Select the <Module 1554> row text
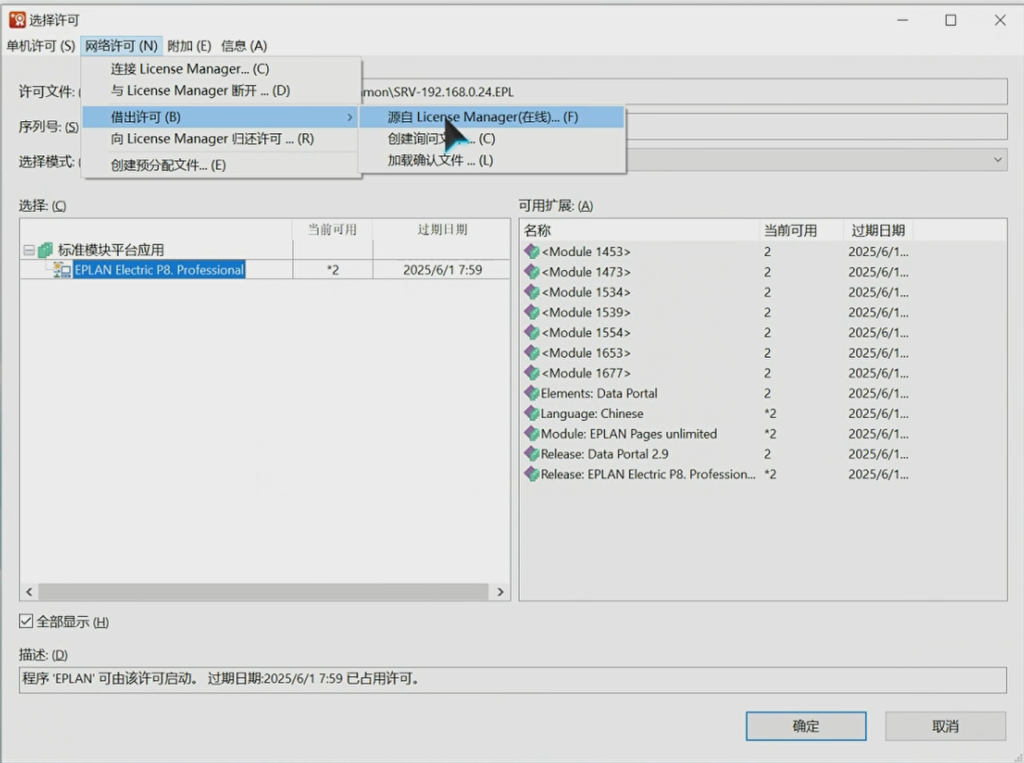Screen dimensions: 1024x763 point(586,332)
